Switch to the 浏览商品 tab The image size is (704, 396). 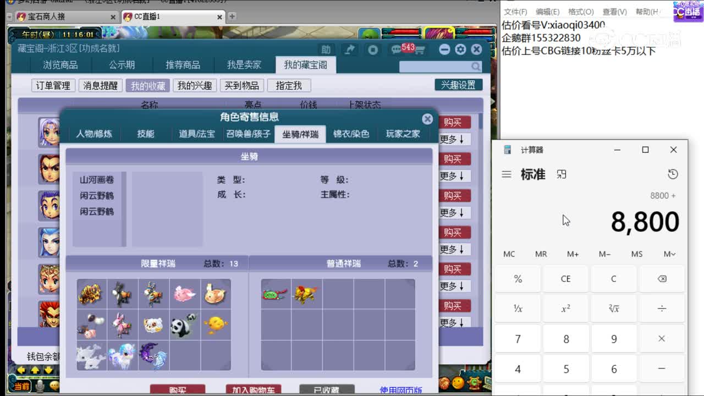(x=59, y=64)
